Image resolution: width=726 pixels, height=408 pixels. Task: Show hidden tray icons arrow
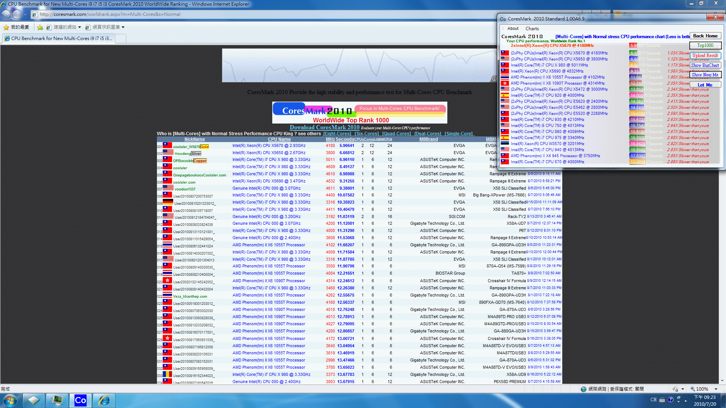[x=686, y=400]
